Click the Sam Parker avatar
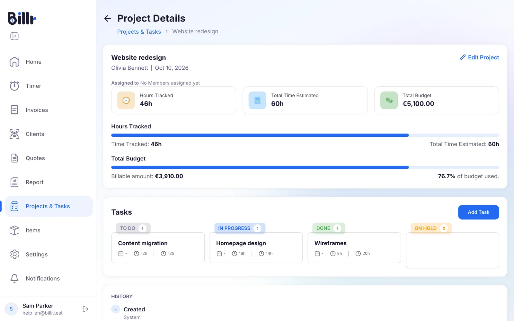Viewport: 514px width, 321px height. click(11, 309)
